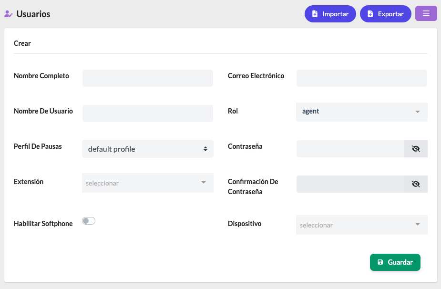Click the Crear section heading
The image size is (441, 289).
[x=22, y=43]
